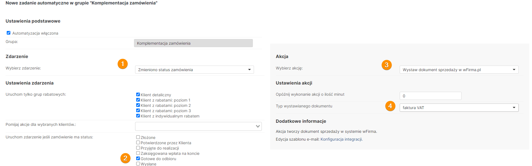Tick the Wysłane order status
This screenshot has height=166, width=532.
pos(138,164)
